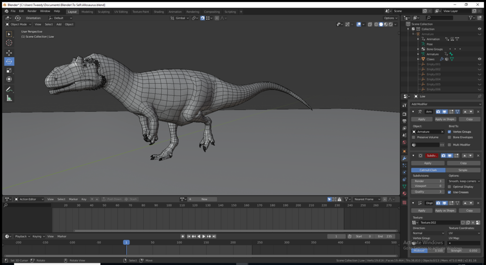
Task: Enable the Preserve Volume checkbox
Action: (x=414, y=137)
